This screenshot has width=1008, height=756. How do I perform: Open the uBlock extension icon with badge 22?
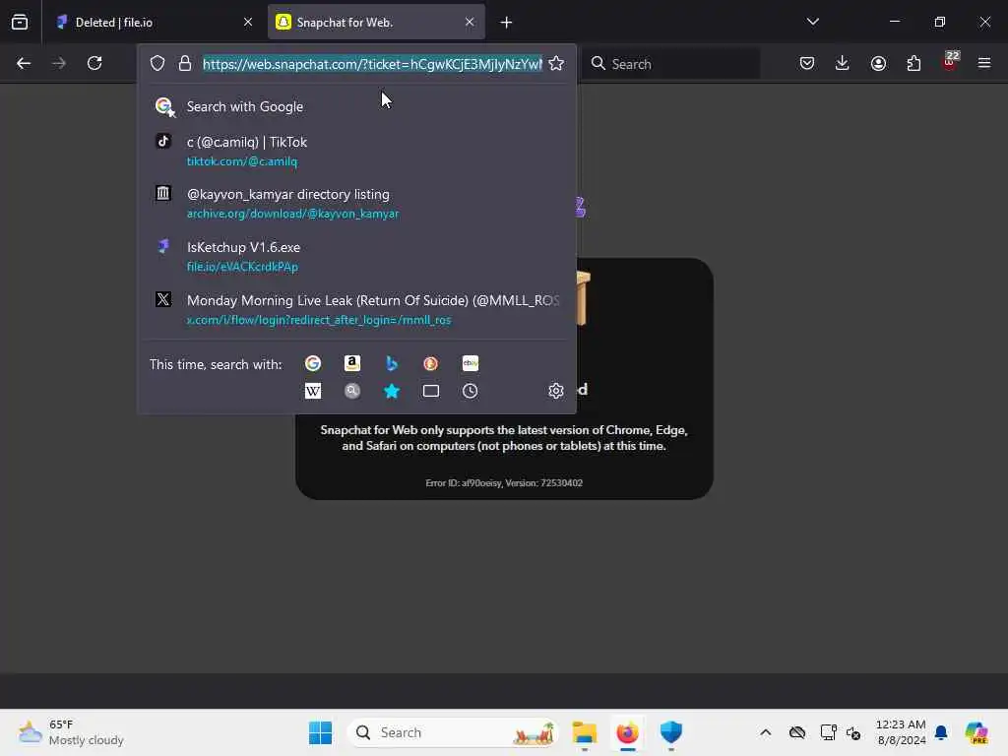pyautogui.click(x=950, y=62)
